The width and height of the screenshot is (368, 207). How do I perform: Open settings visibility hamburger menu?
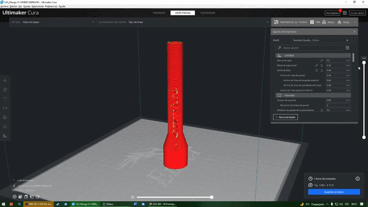348,47
